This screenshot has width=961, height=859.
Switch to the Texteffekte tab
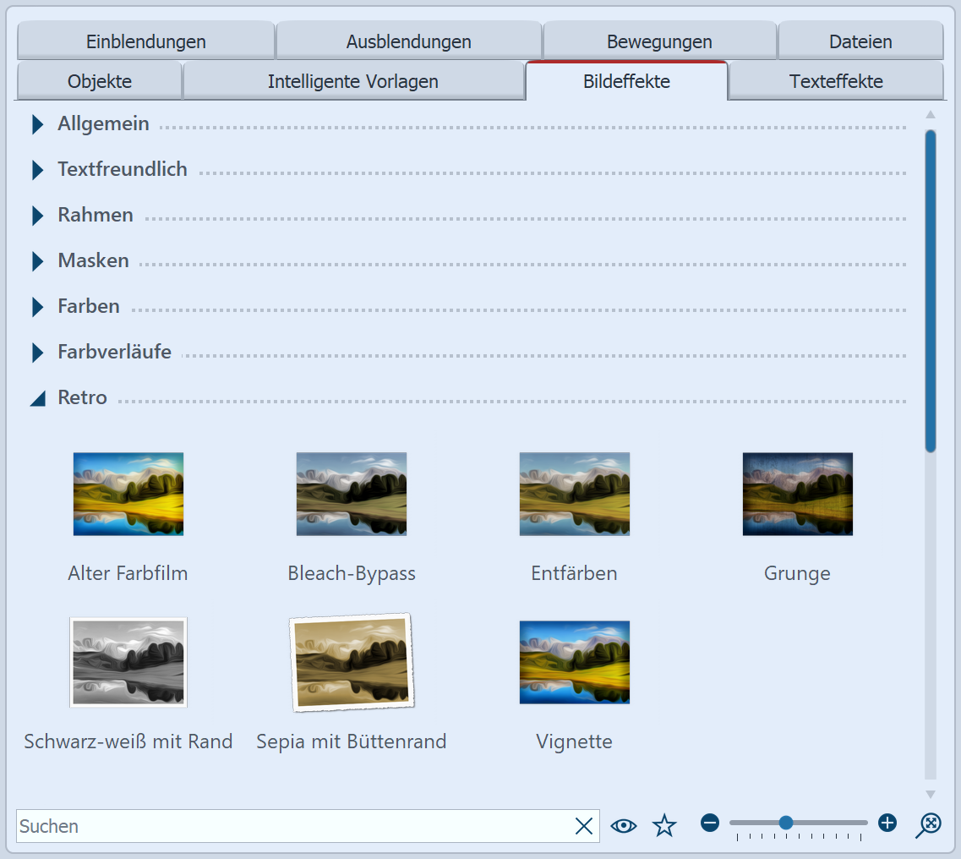pyautogui.click(x=835, y=81)
